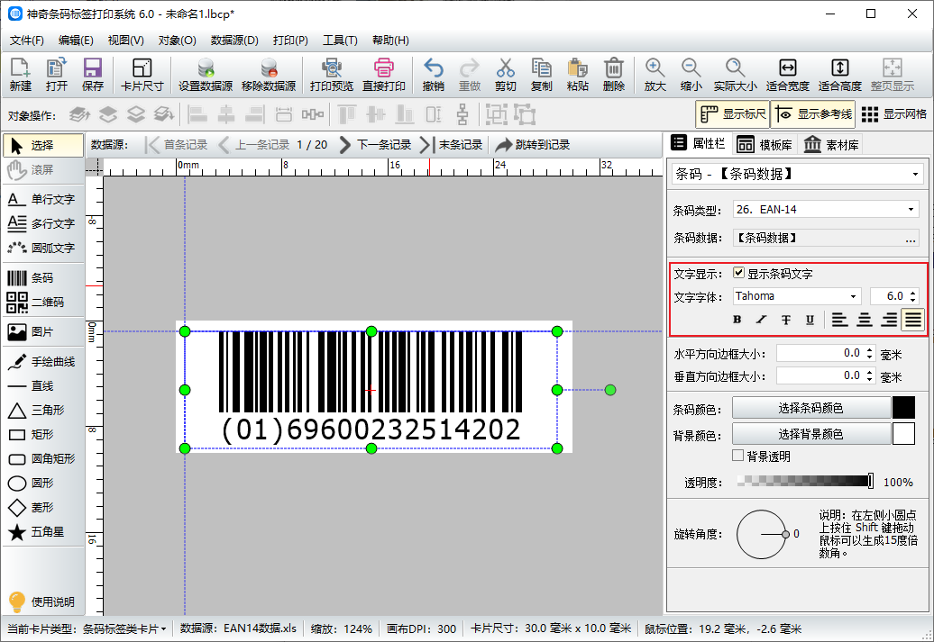Select the arc text (圆弧文字) tool

click(x=40, y=248)
